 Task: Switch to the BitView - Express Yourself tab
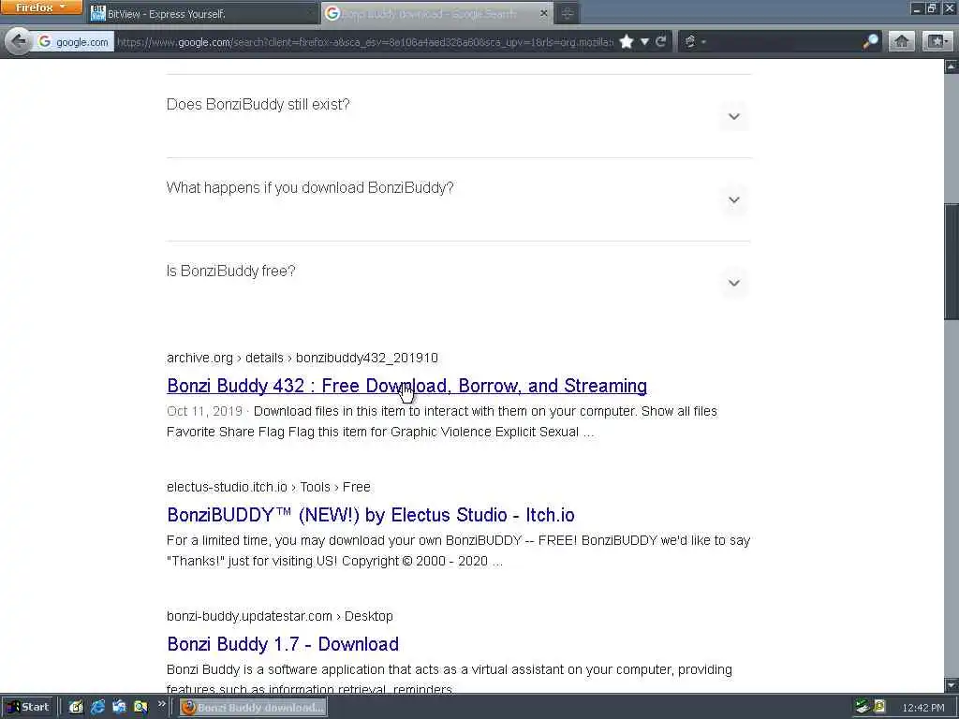[x=202, y=13]
